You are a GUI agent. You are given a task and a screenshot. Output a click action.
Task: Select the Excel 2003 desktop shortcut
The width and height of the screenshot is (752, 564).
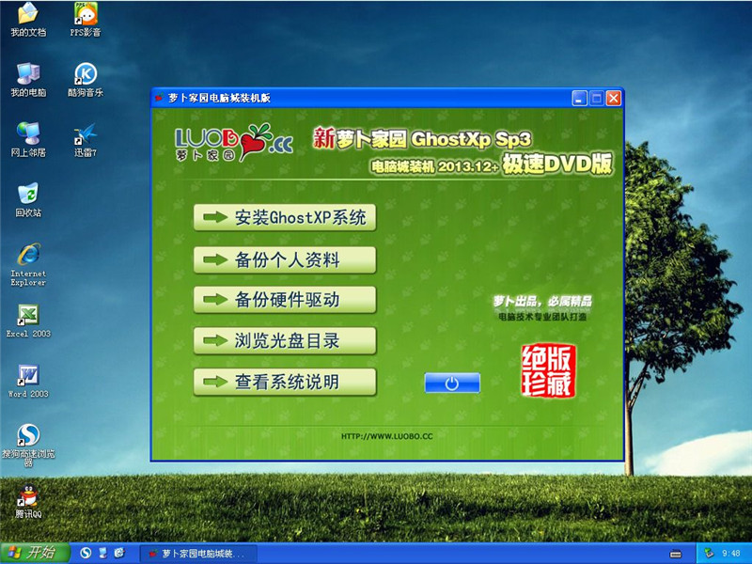[28, 321]
